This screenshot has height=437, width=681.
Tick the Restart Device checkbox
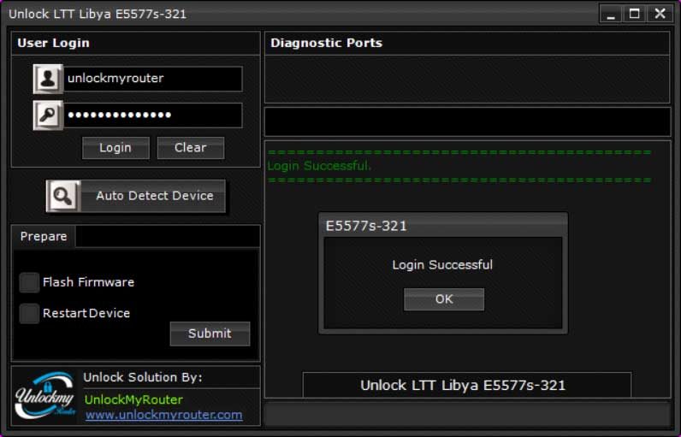click(x=30, y=313)
